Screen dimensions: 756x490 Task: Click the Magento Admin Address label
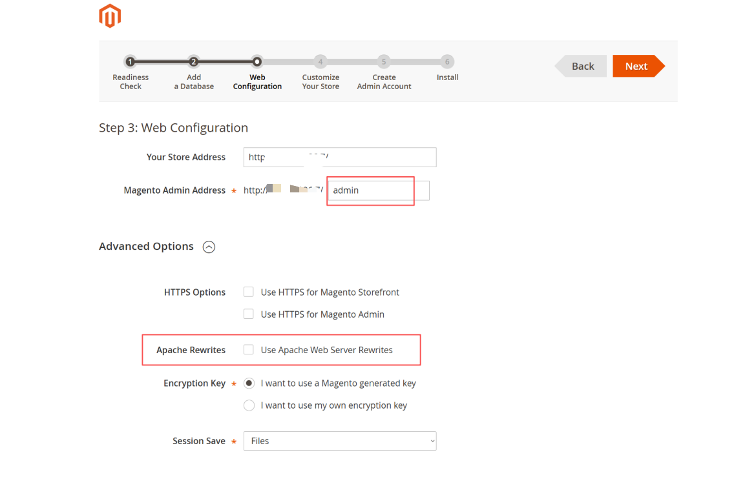[174, 190]
